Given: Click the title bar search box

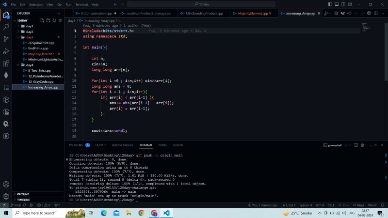Looking at the screenshot, I should [x=201, y=4].
